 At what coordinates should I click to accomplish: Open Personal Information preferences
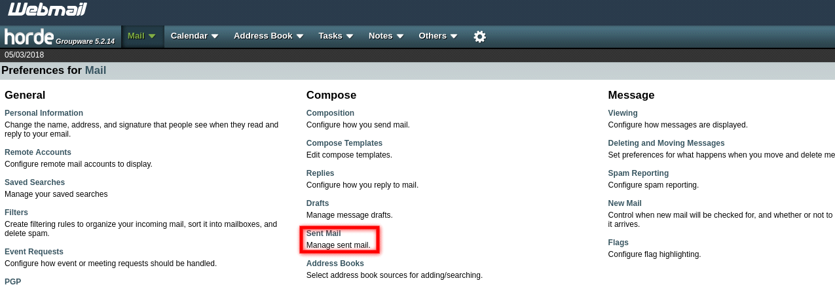(x=44, y=113)
